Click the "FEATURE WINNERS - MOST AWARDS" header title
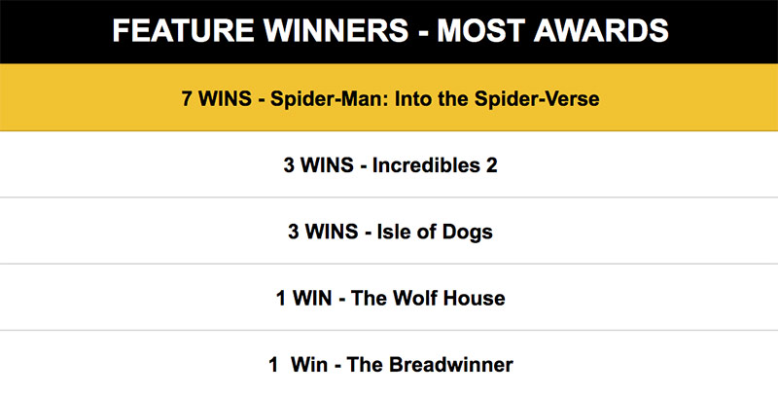Screen dimensions: 778x396 tap(390, 31)
